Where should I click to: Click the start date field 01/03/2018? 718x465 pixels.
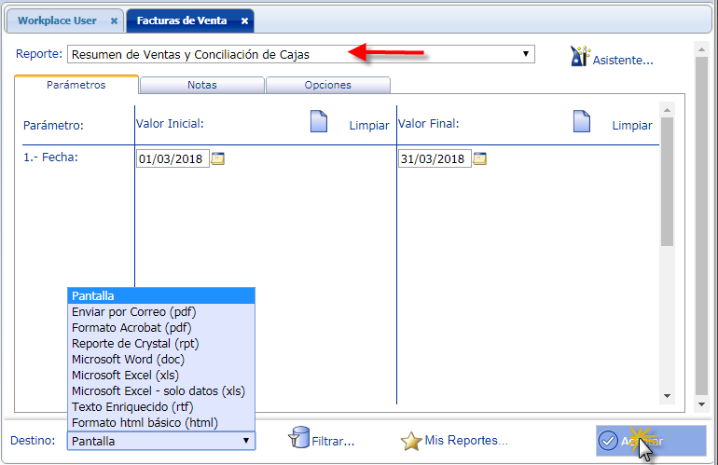(x=173, y=158)
